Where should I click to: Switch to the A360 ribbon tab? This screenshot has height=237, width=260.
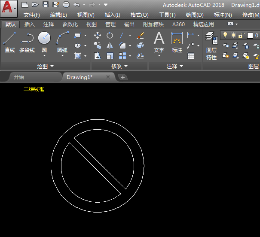click(x=178, y=24)
